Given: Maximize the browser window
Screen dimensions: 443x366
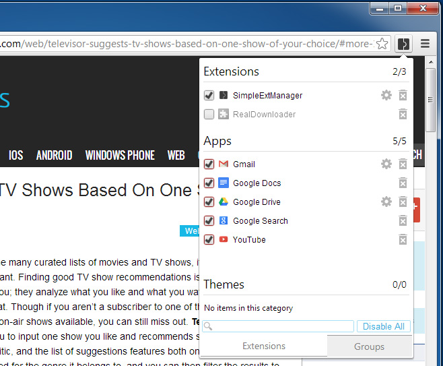Looking at the screenshot, I should [x=398, y=9].
